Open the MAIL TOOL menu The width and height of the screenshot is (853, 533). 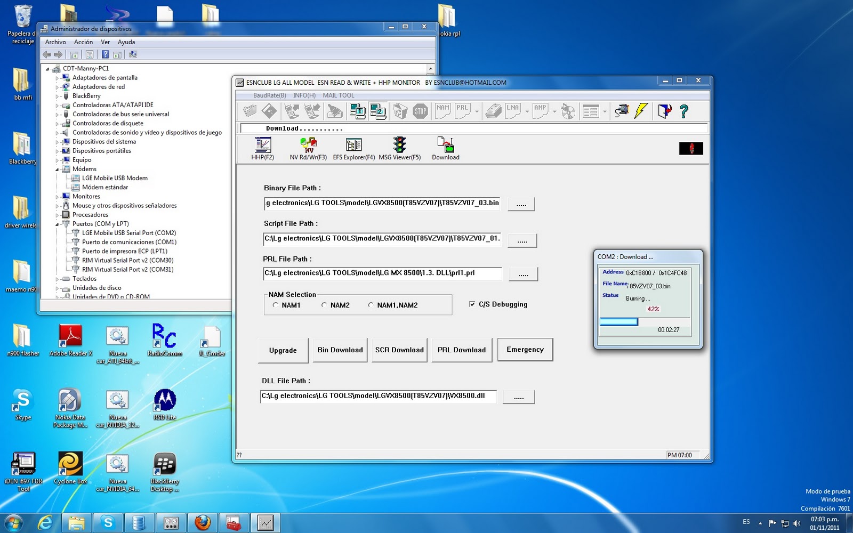339,95
